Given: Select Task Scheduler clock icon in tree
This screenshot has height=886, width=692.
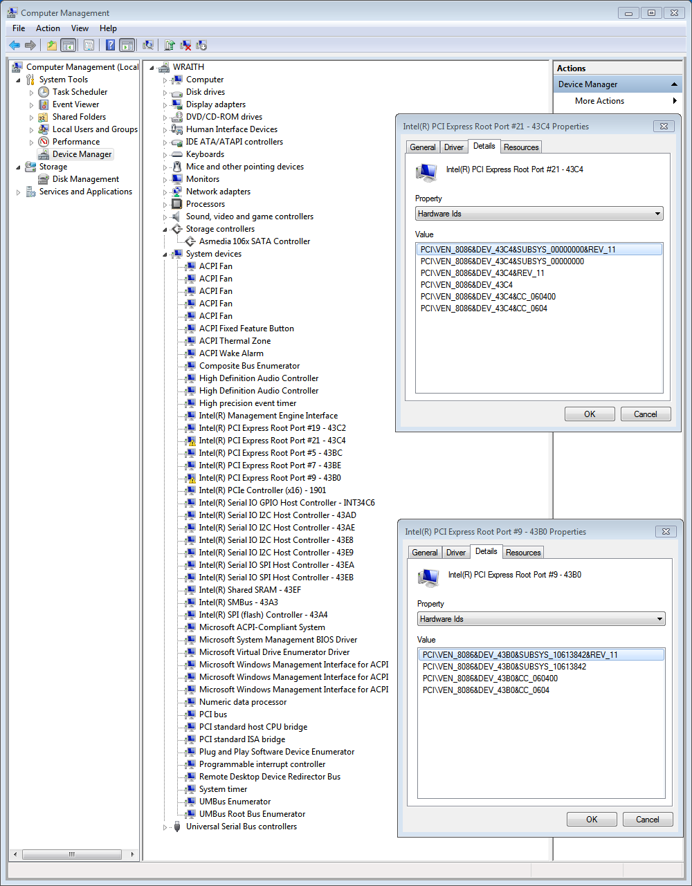Looking at the screenshot, I should tap(44, 92).
